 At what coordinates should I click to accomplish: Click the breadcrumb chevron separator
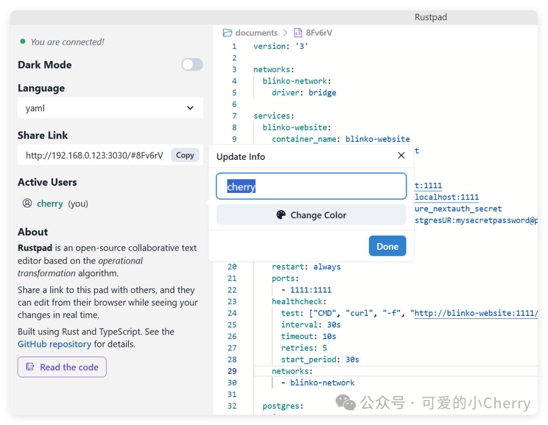[x=286, y=33]
